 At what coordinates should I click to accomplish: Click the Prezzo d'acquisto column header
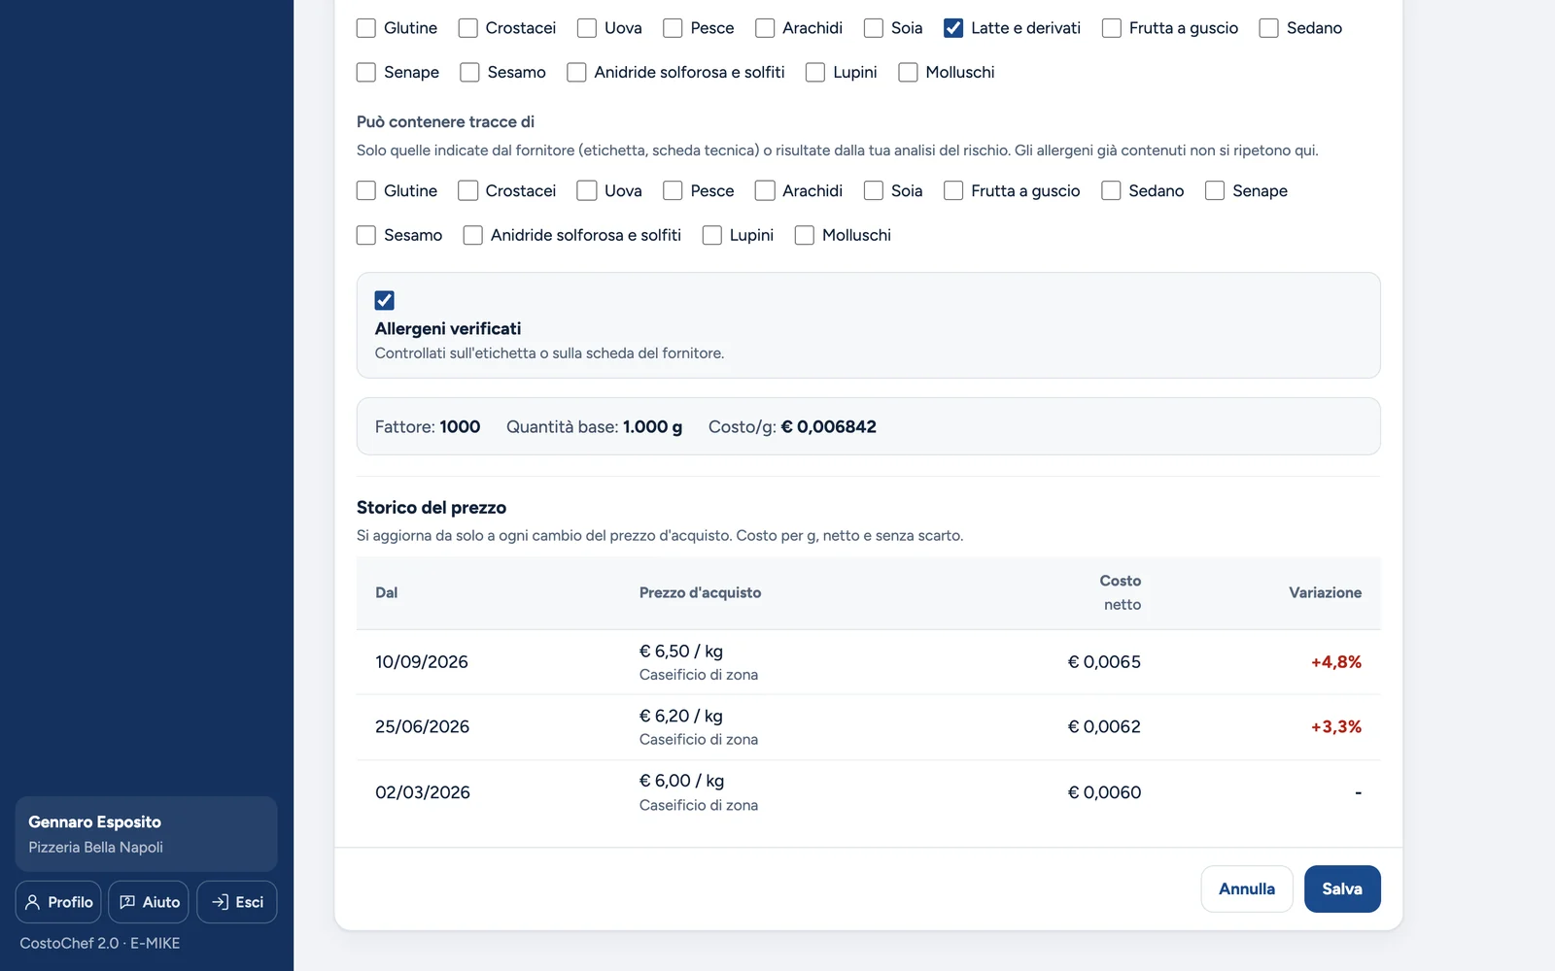[x=700, y=592]
